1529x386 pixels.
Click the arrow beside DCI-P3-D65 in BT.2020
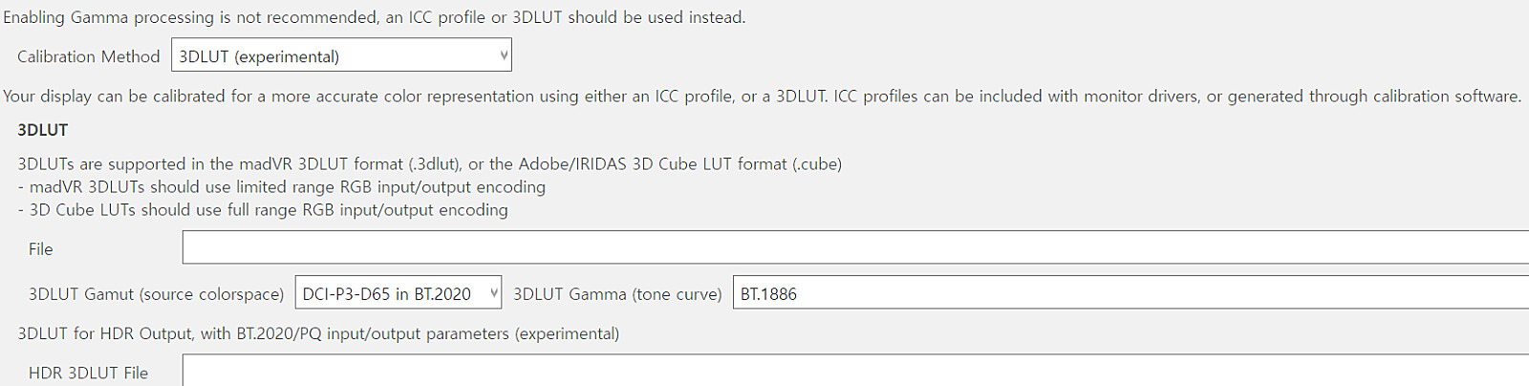(493, 293)
